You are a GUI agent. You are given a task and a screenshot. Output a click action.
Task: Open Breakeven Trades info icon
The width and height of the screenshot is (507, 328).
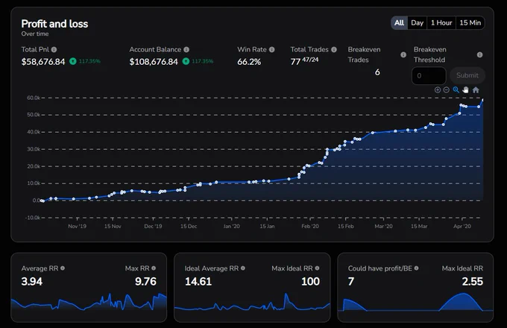coord(403,54)
